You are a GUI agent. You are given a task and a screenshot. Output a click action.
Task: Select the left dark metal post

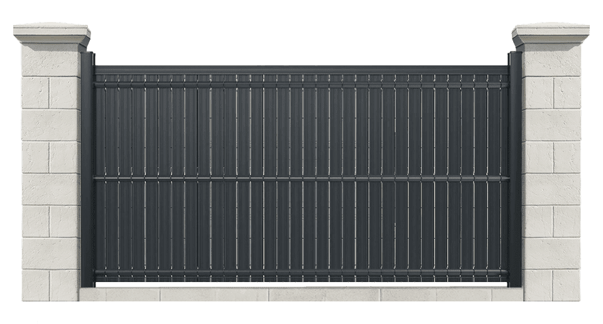pos(87,170)
